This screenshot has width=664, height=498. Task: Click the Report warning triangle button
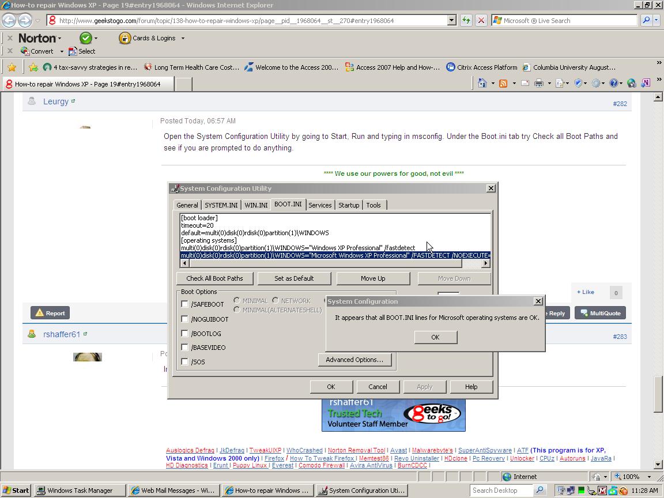[x=50, y=313]
